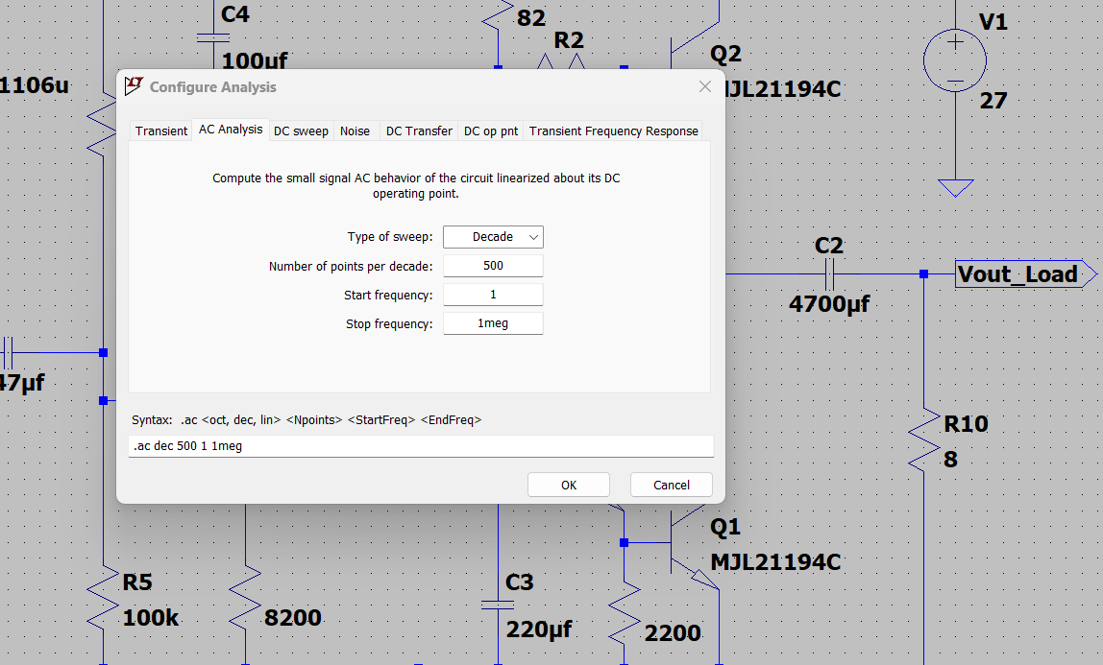The width and height of the screenshot is (1103, 665).
Task: Click the 220µf value of C3
Action: click(x=539, y=629)
